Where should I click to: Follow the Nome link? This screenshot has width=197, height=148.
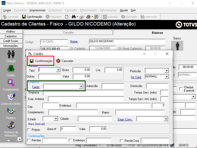click(74, 41)
